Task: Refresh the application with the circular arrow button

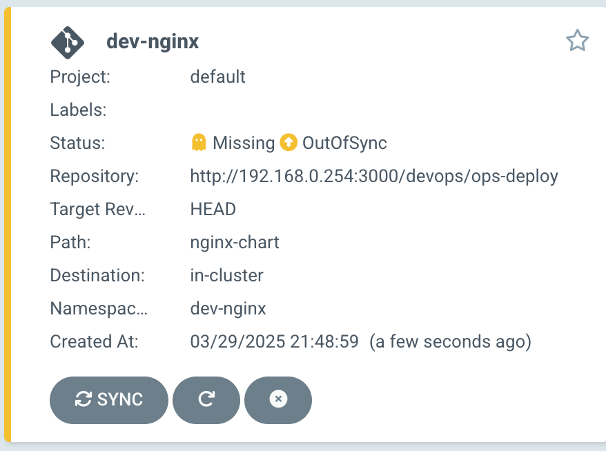Action: pyautogui.click(x=206, y=400)
